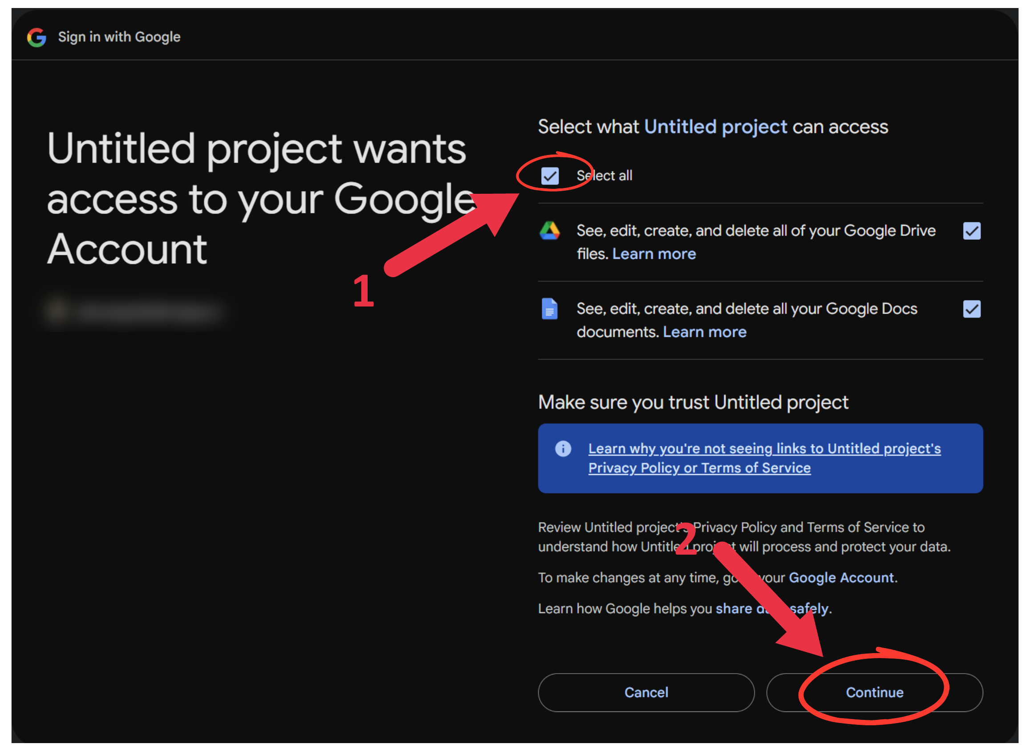Uncheck the Google Docs documents permission checkbox
The image size is (1030, 752).
[x=971, y=310]
